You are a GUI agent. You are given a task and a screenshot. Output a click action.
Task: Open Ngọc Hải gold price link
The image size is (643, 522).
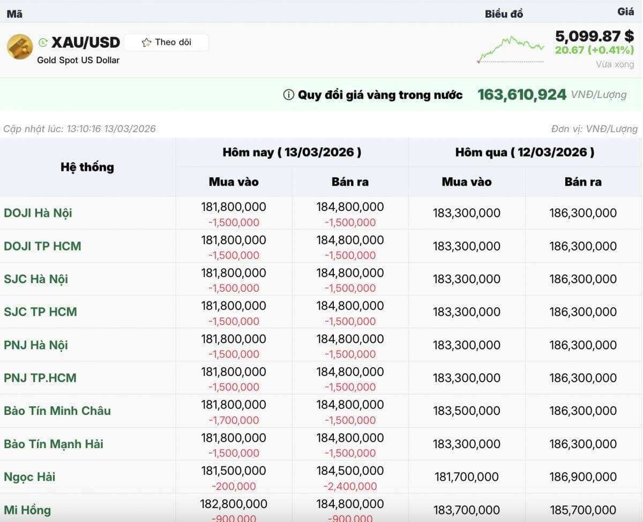pyautogui.click(x=29, y=477)
